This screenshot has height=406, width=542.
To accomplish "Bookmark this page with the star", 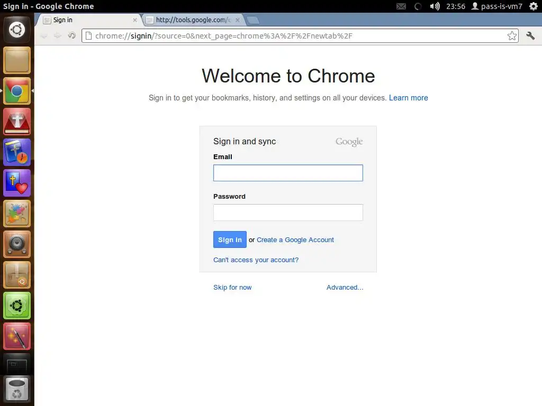I will point(512,36).
